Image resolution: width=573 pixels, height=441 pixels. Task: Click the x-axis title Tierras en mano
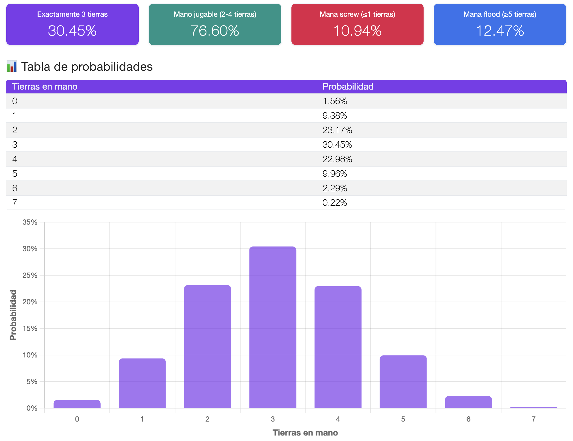coord(305,433)
